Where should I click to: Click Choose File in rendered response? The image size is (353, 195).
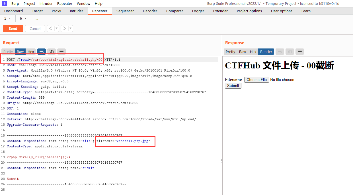pos(256,80)
